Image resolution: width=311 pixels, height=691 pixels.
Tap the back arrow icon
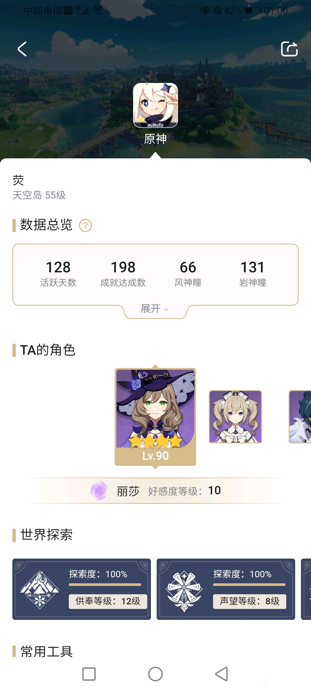click(22, 49)
